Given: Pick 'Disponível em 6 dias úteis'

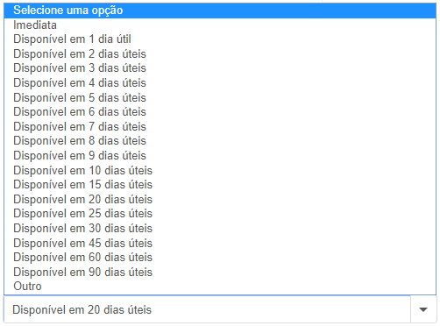Looking at the screenshot, I should click(220, 112).
